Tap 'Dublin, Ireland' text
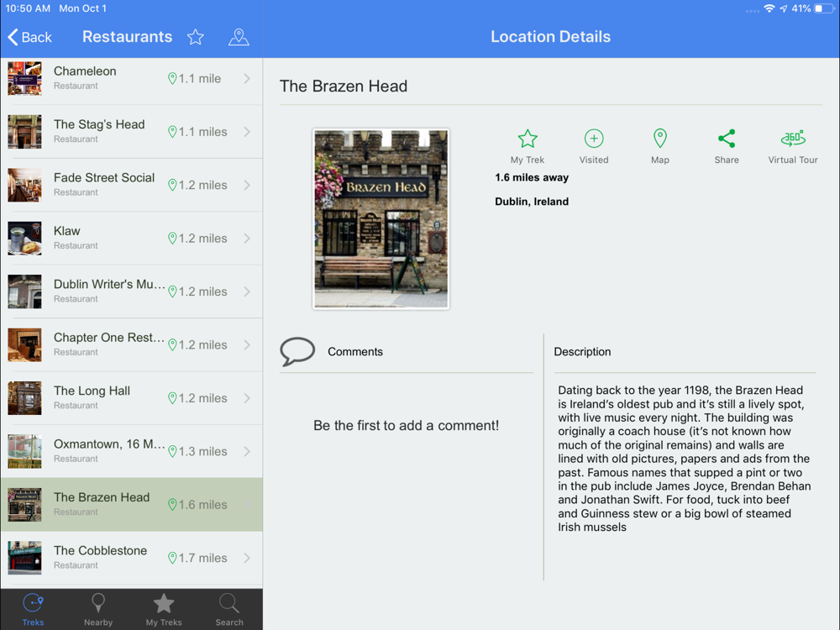Viewport: 840px width, 630px height. pyautogui.click(x=532, y=202)
